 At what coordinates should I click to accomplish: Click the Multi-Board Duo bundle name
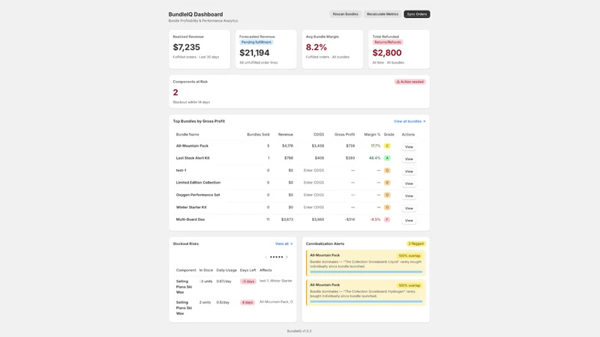pyautogui.click(x=190, y=219)
